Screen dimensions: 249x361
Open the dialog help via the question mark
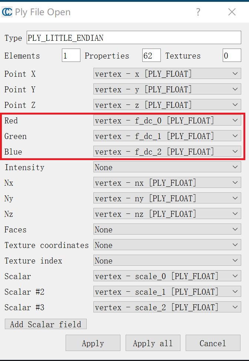click(198, 12)
